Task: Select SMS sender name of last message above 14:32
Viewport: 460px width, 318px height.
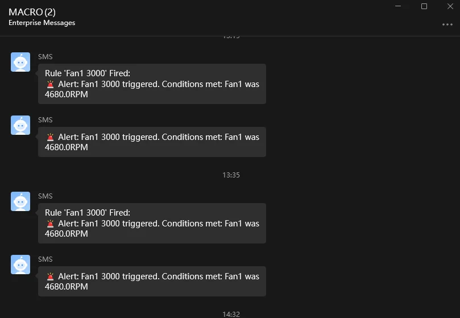Action: (x=45, y=259)
